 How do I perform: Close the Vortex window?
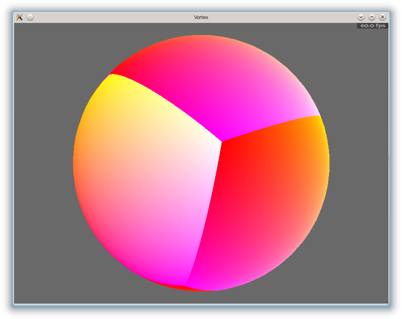click(382, 17)
